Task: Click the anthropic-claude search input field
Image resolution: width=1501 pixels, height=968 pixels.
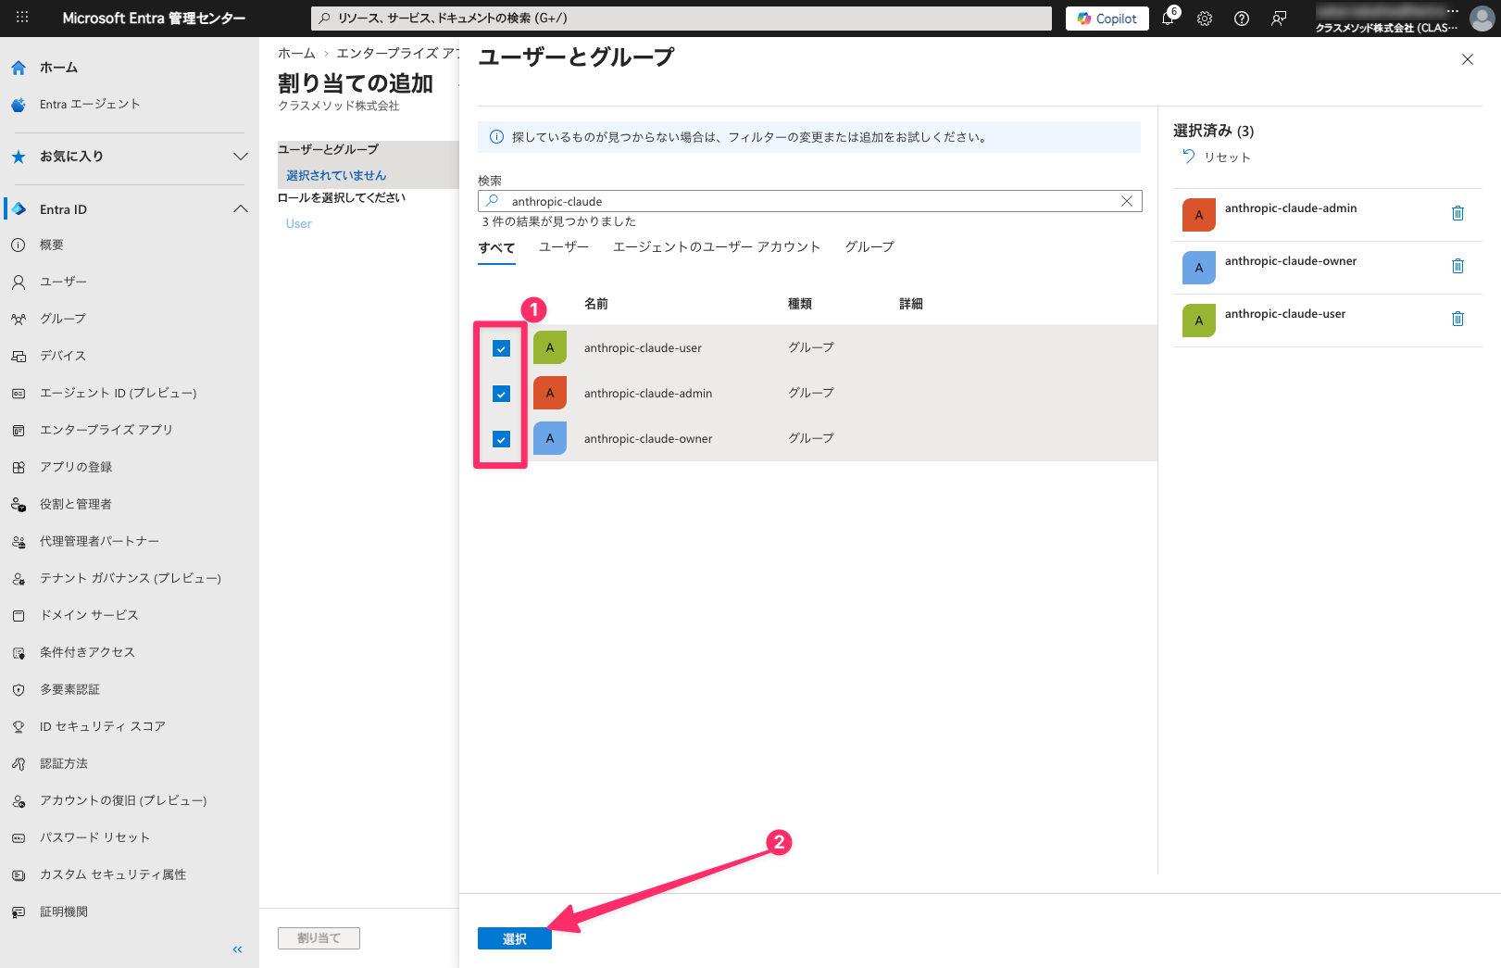Action: click(x=806, y=201)
